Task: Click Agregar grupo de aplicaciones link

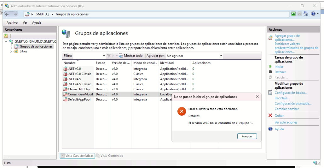Action: pos(287,38)
